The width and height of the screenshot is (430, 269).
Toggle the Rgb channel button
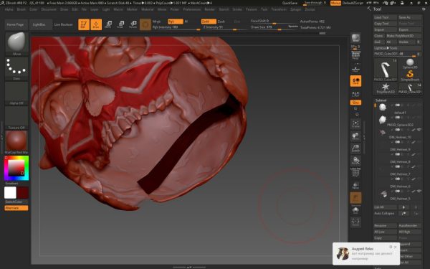(176, 22)
